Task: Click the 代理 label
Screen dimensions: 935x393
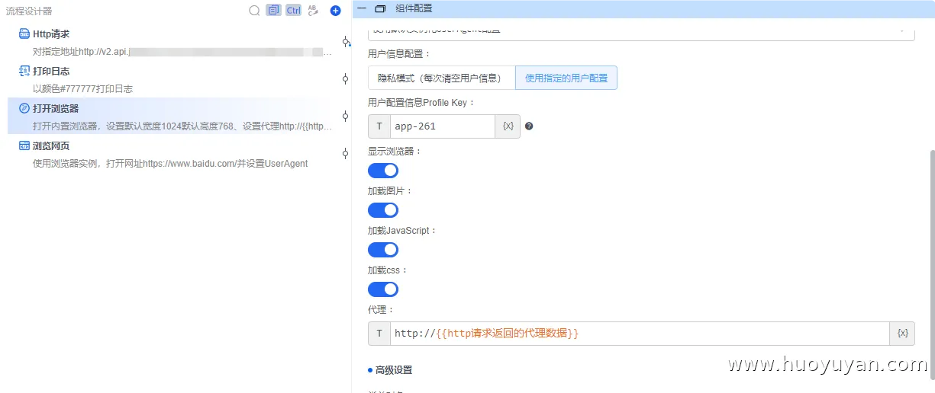Action: coord(381,310)
